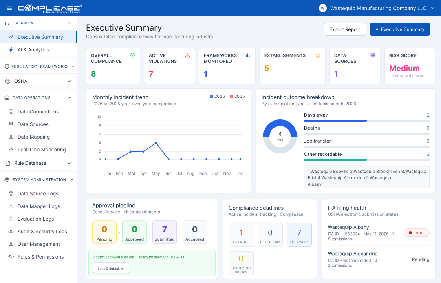Click the Rule Database book icon

pyautogui.click(x=8, y=163)
